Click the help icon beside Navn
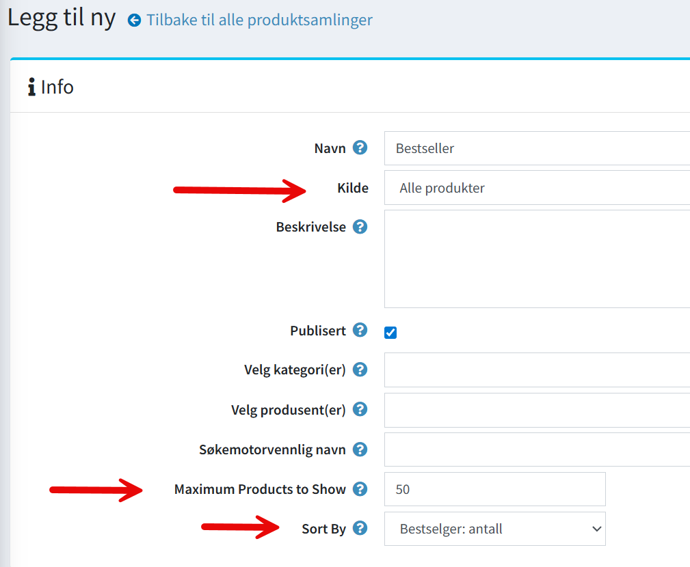 coord(360,148)
